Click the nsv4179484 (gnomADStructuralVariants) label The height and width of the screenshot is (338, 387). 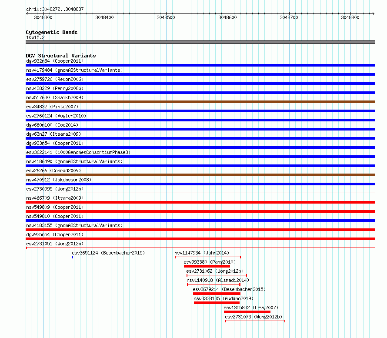point(74,70)
